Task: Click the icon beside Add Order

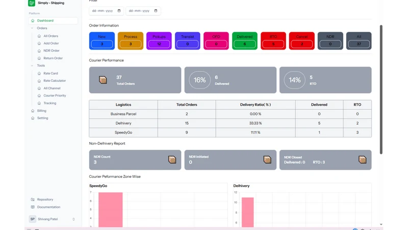Action: (x=39, y=43)
